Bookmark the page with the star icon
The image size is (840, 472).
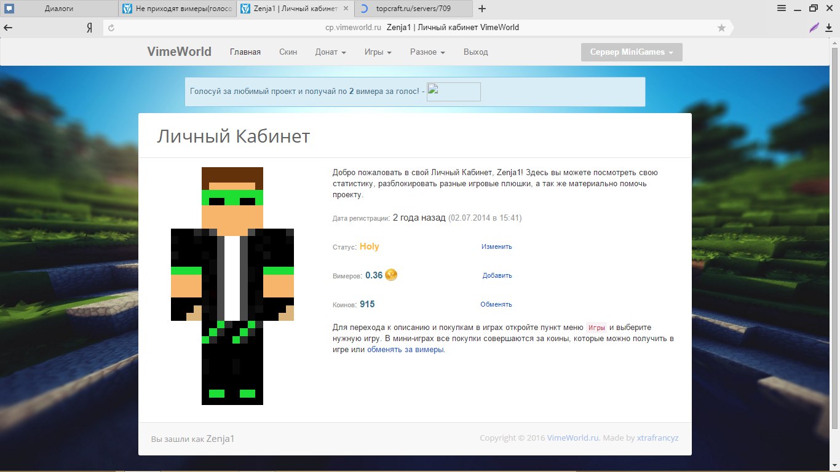coord(721,28)
